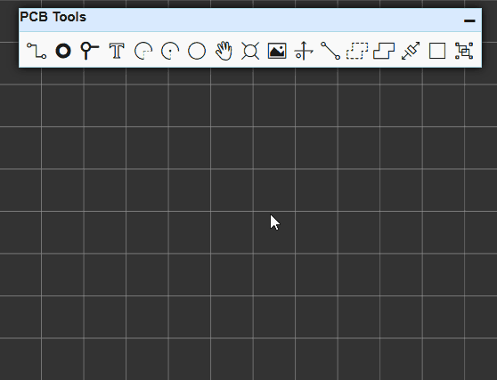
Task: Activate the Dimension measure tool
Action: [411, 51]
